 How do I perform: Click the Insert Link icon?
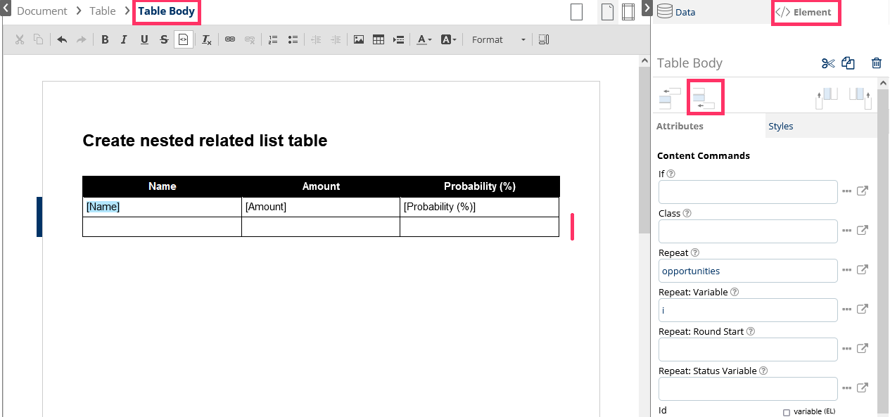[x=229, y=40]
